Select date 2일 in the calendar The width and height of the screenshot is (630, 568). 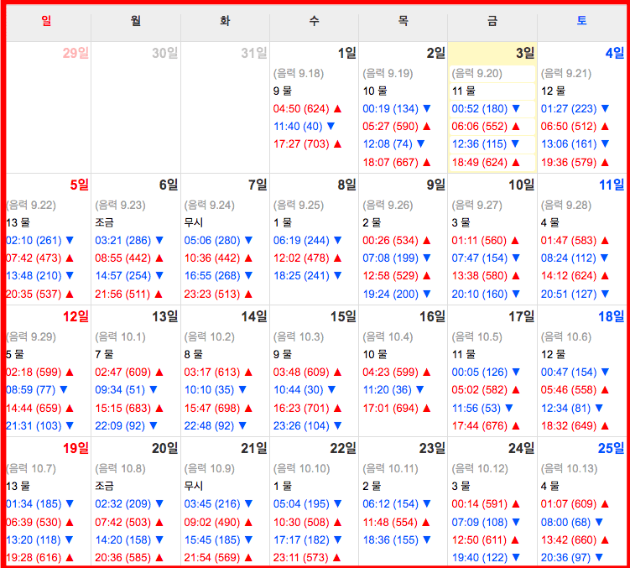pyautogui.click(x=436, y=53)
